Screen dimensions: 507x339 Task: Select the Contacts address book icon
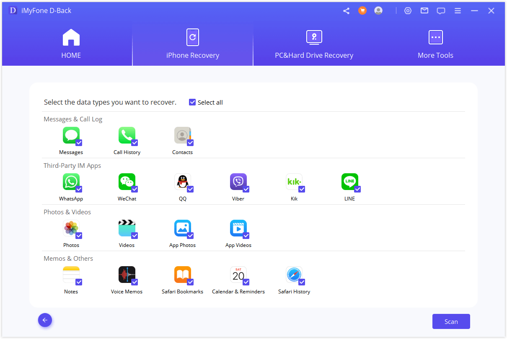coord(183,135)
